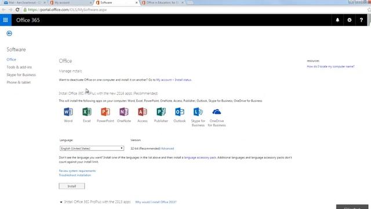Select Office in the left sidebar
Viewport: 371px width, 209px height.
tap(12, 59)
